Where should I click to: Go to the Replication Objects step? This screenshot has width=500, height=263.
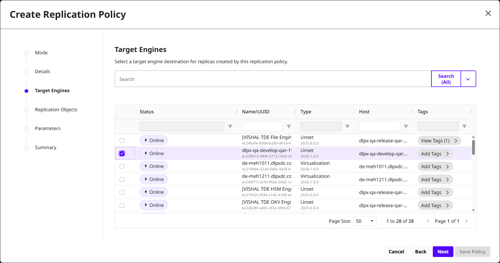tap(56, 110)
